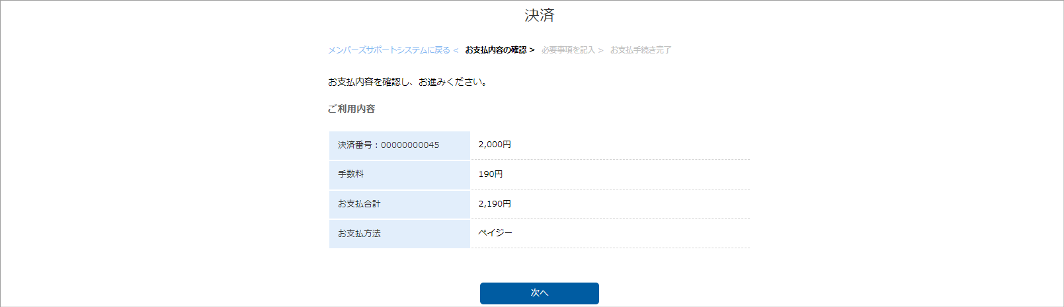Click the ペイジー payment method value
1064x307 pixels.
click(x=495, y=233)
